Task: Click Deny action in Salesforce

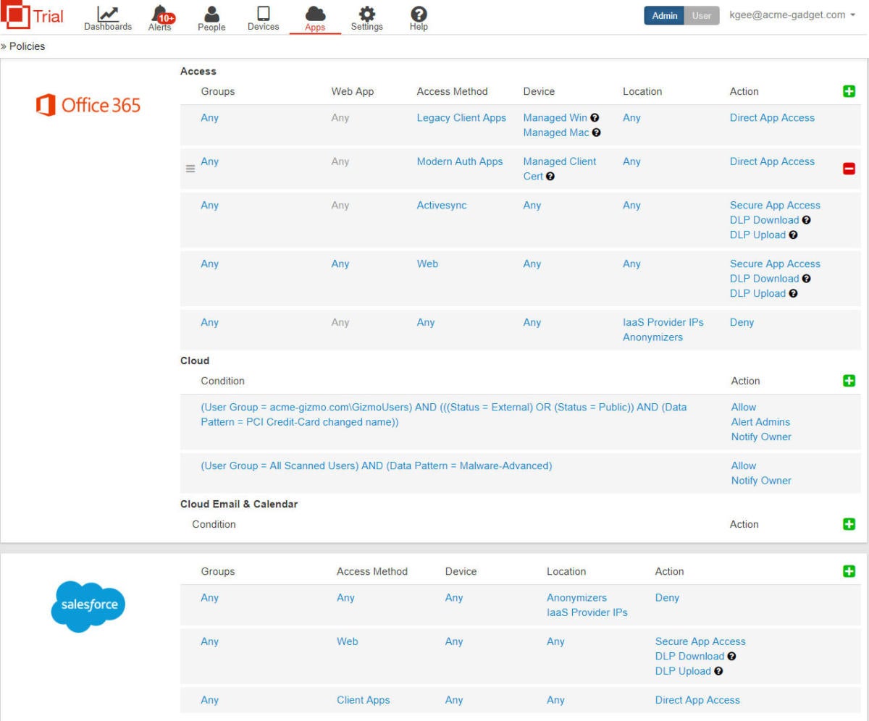Action: 667,598
